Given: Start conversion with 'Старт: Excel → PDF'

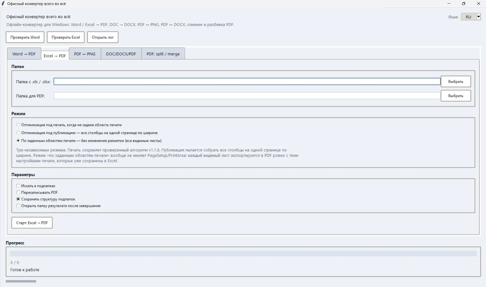Looking at the screenshot, I should [32, 223].
